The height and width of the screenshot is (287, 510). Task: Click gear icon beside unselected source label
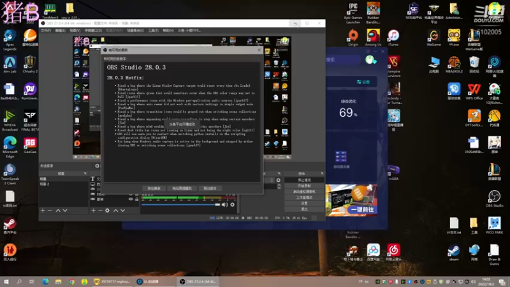[x=97, y=166]
